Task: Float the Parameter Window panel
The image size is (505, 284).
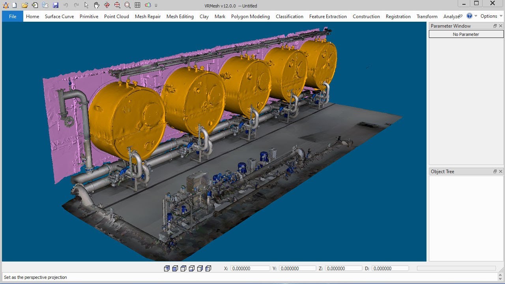Action: pyautogui.click(x=495, y=26)
